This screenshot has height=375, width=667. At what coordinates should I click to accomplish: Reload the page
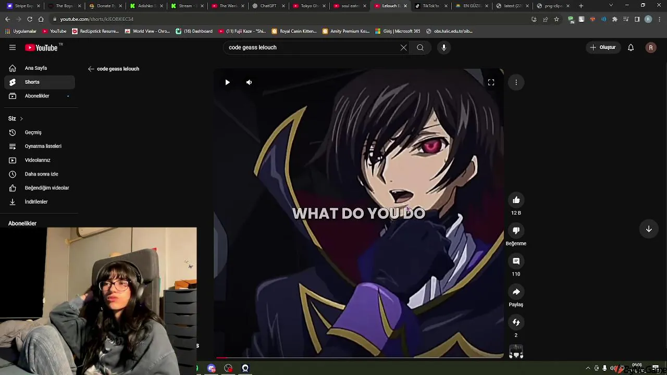[30, 19]
